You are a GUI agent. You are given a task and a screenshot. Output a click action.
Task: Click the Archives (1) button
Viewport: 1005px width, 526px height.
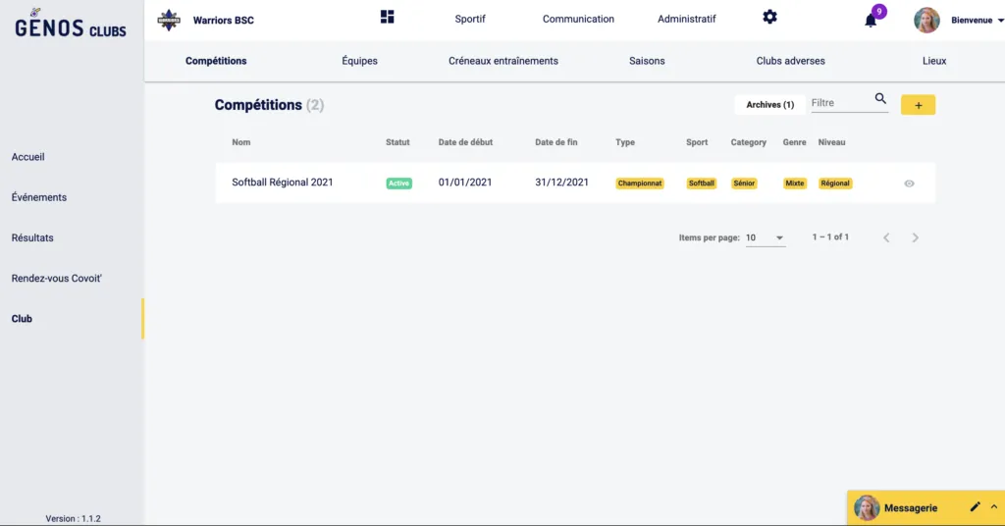pos(769,105)
